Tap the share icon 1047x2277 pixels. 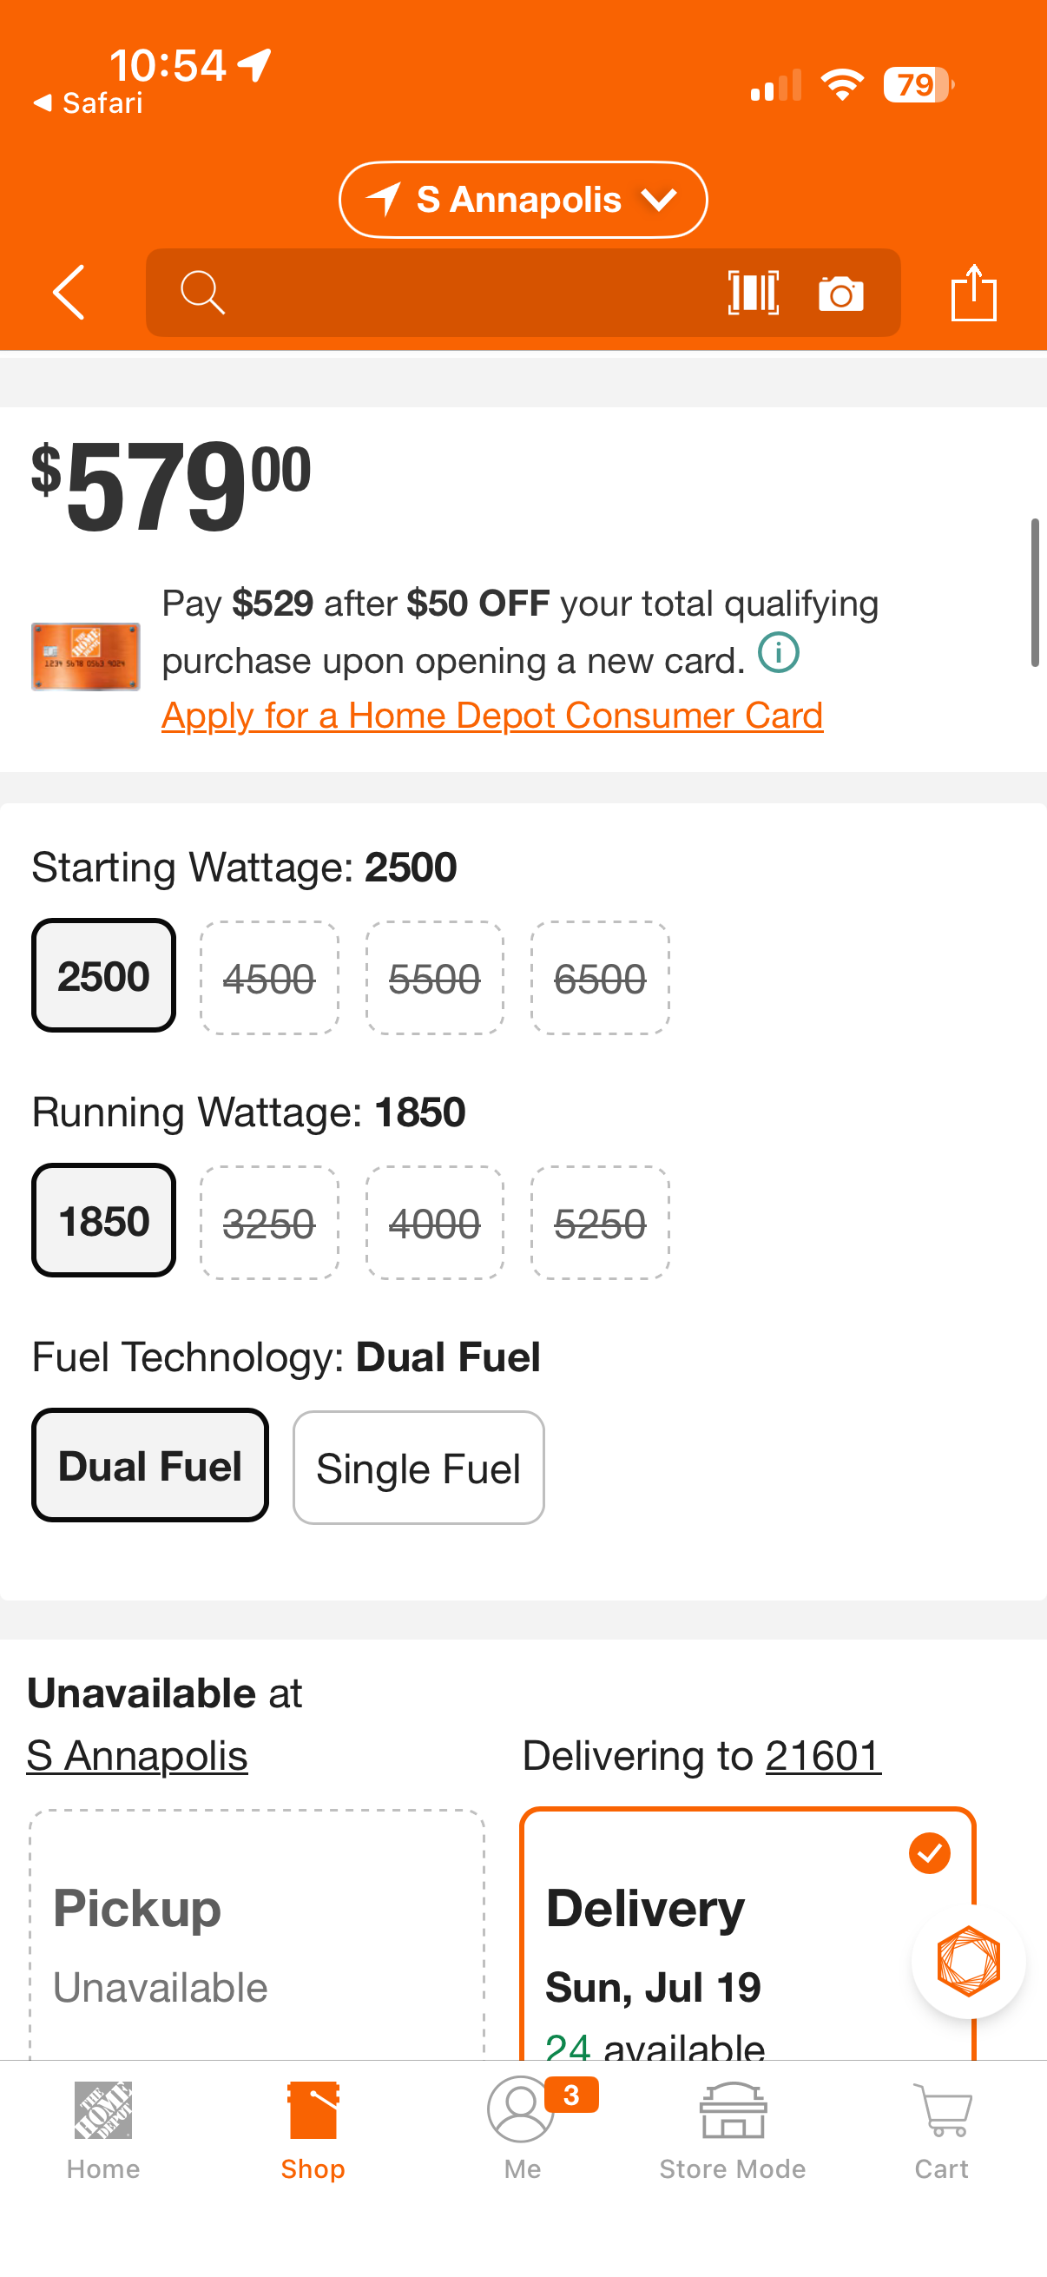pos(974,293)
